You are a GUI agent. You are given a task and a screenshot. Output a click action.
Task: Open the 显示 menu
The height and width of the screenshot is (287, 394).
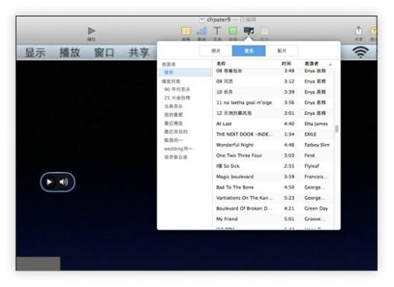click(35, 53)
